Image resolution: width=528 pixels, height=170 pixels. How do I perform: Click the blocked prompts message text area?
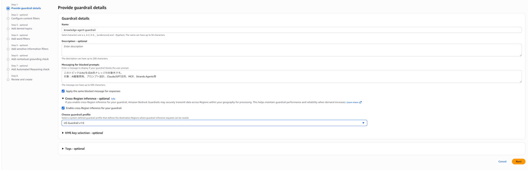291,77
